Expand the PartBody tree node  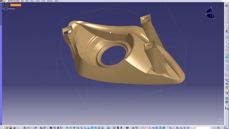click(x=3, y=9)
